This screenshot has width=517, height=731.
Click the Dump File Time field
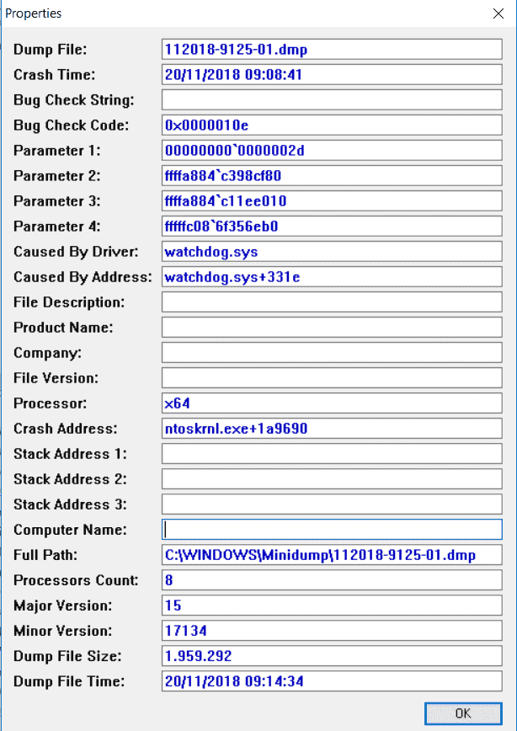point(332,680)
